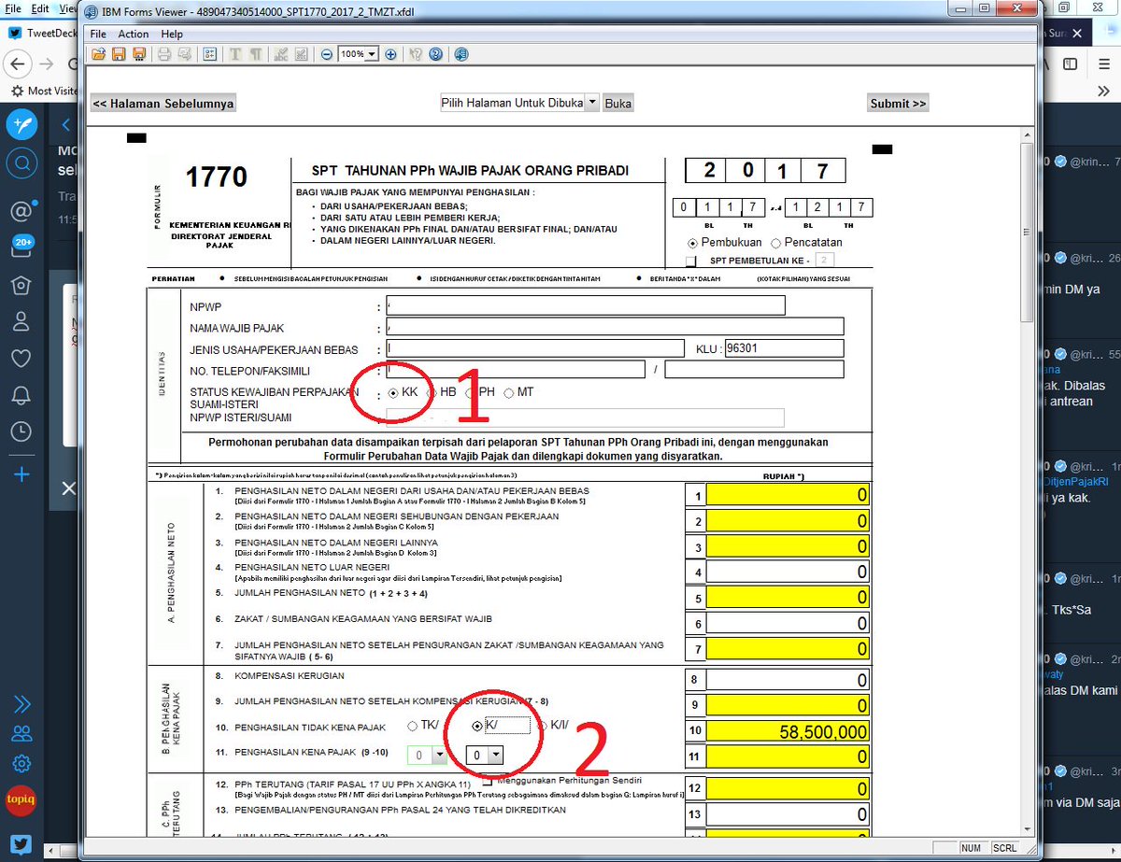Click the T text formatting icon
The image size is (1121, 862).
click(235, 54)
